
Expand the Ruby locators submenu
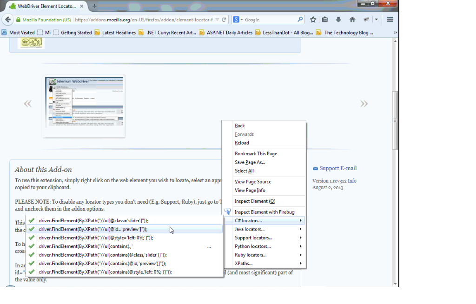[x=264, y=255]
